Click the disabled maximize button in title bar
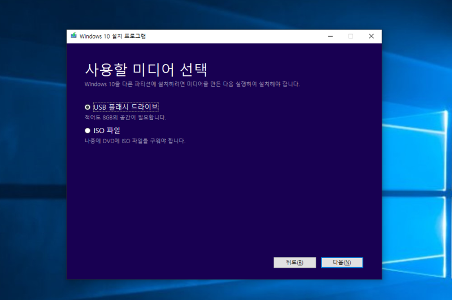Screen dimensions: 452x300 click(350, 36)
